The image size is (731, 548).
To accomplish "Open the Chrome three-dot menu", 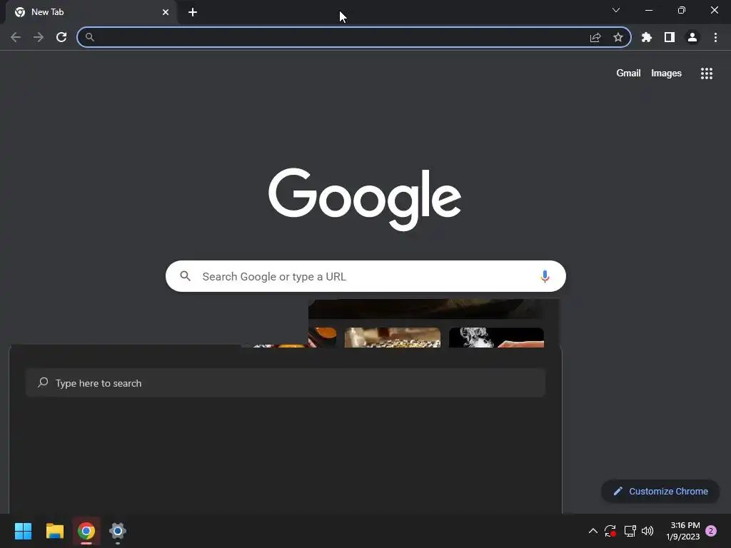I will pyautogui.click(x=715, y=37).
